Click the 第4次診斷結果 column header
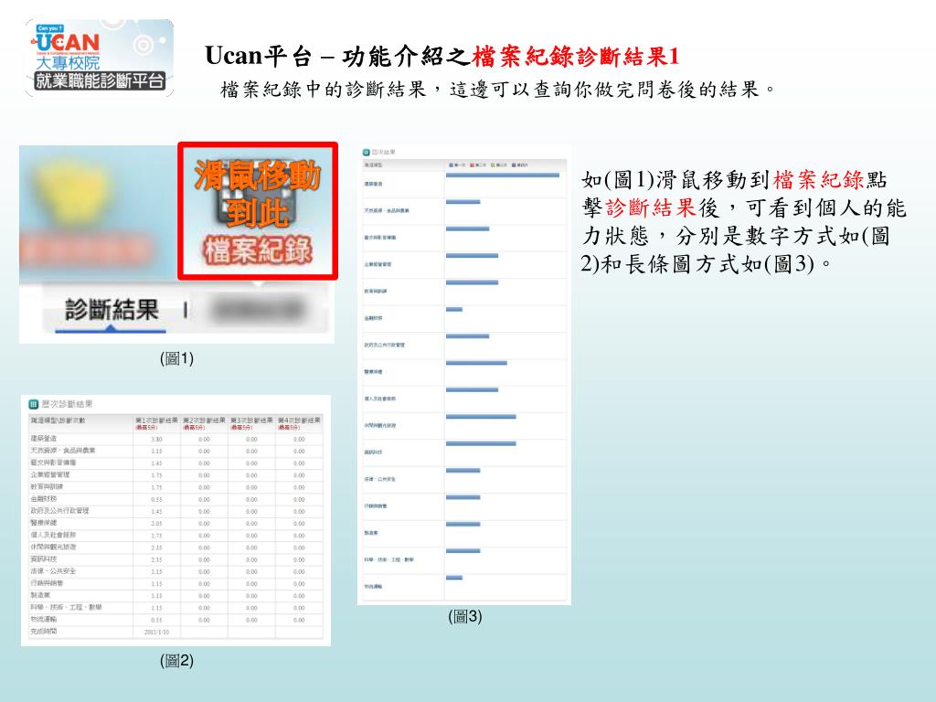Screen dimensions: 936x702 [x=299, y=423]
